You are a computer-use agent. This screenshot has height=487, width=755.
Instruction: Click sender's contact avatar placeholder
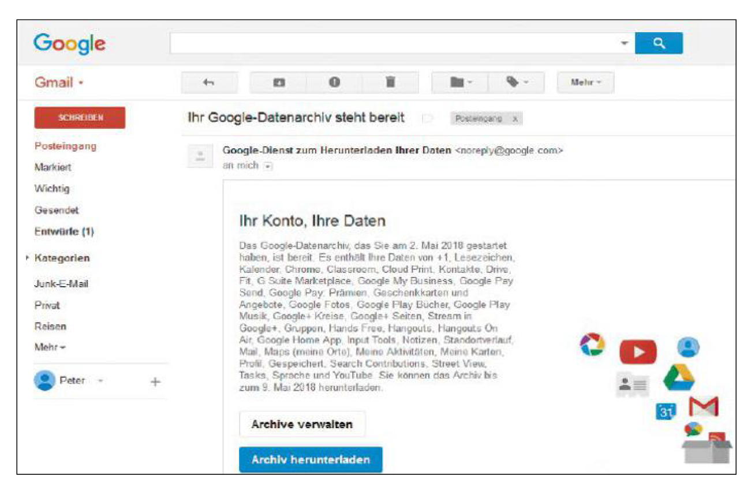pyautogui.click(x=200, y=156)
